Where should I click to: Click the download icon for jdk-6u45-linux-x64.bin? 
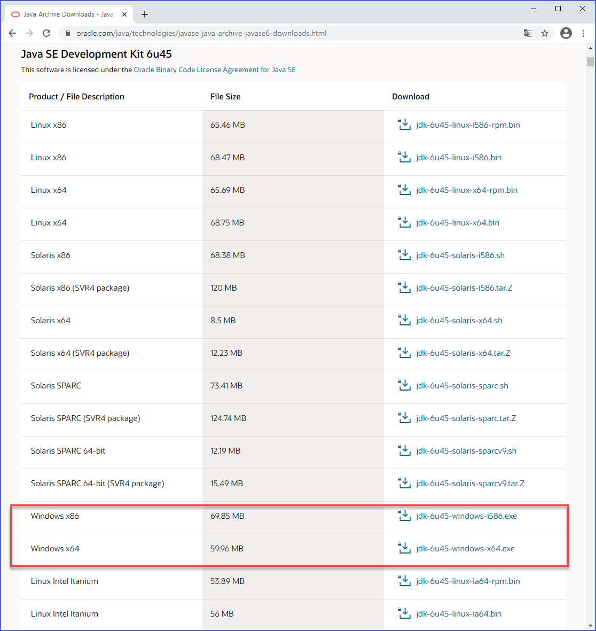(x=404, y=223)
